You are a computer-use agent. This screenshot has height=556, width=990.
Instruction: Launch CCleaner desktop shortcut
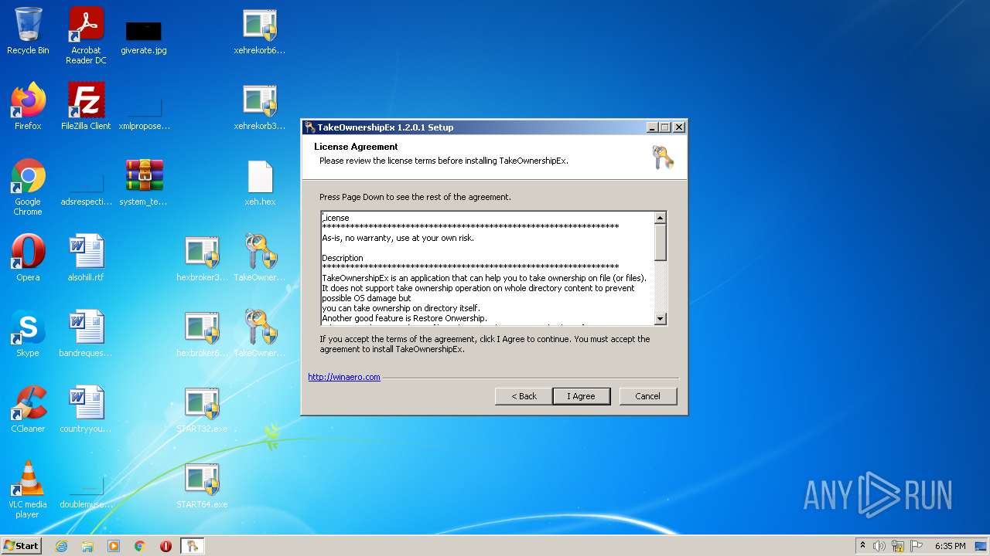coord(28,410)
